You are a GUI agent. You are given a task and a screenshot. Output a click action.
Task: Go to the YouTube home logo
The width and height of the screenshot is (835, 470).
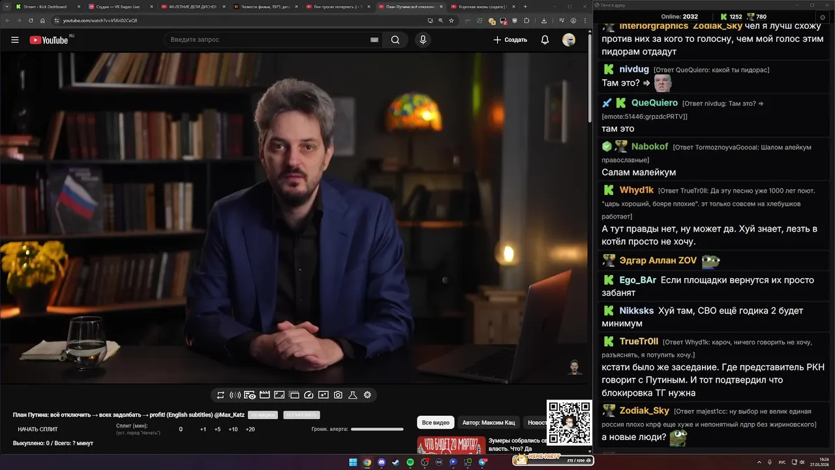[49, 40]
